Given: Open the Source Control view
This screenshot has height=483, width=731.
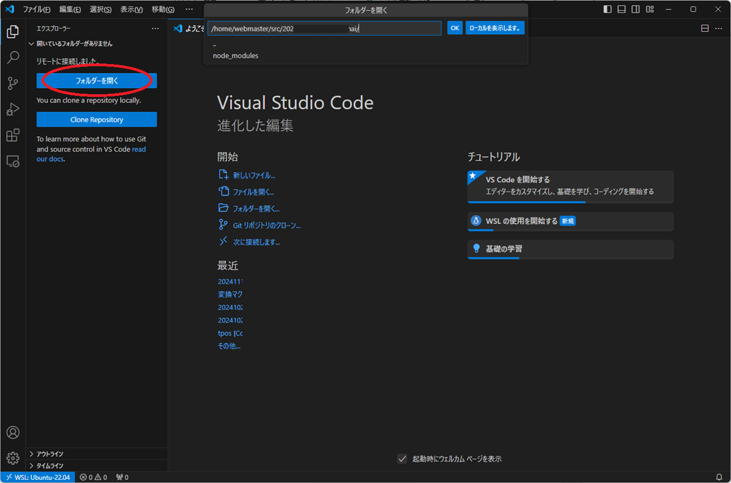Looking at the screenshot, I should [13, 83].
